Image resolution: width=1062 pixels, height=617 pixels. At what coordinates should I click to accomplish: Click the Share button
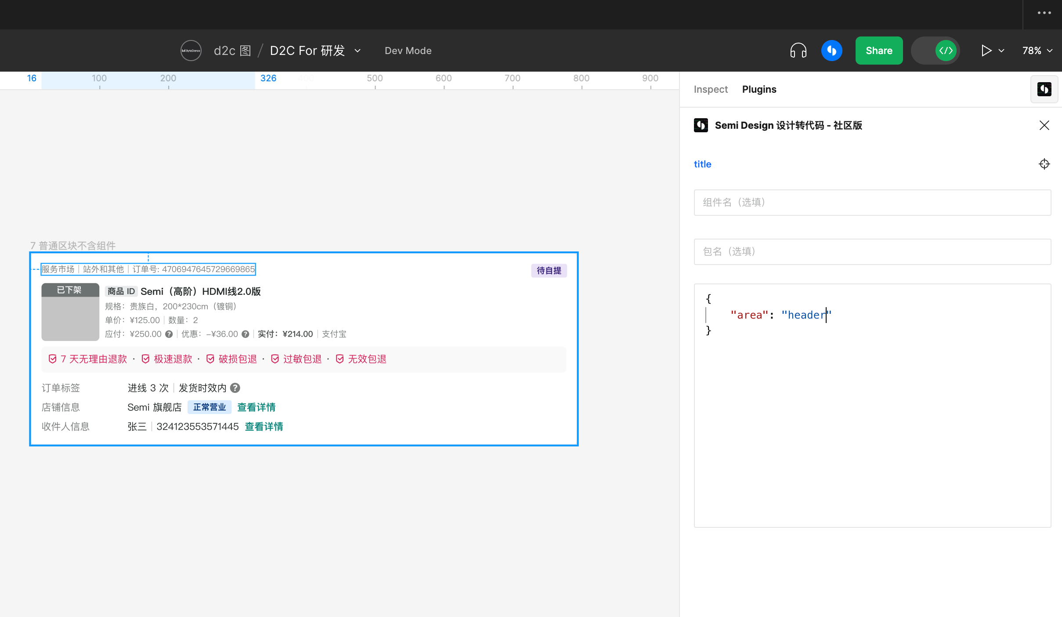point(879,51)
